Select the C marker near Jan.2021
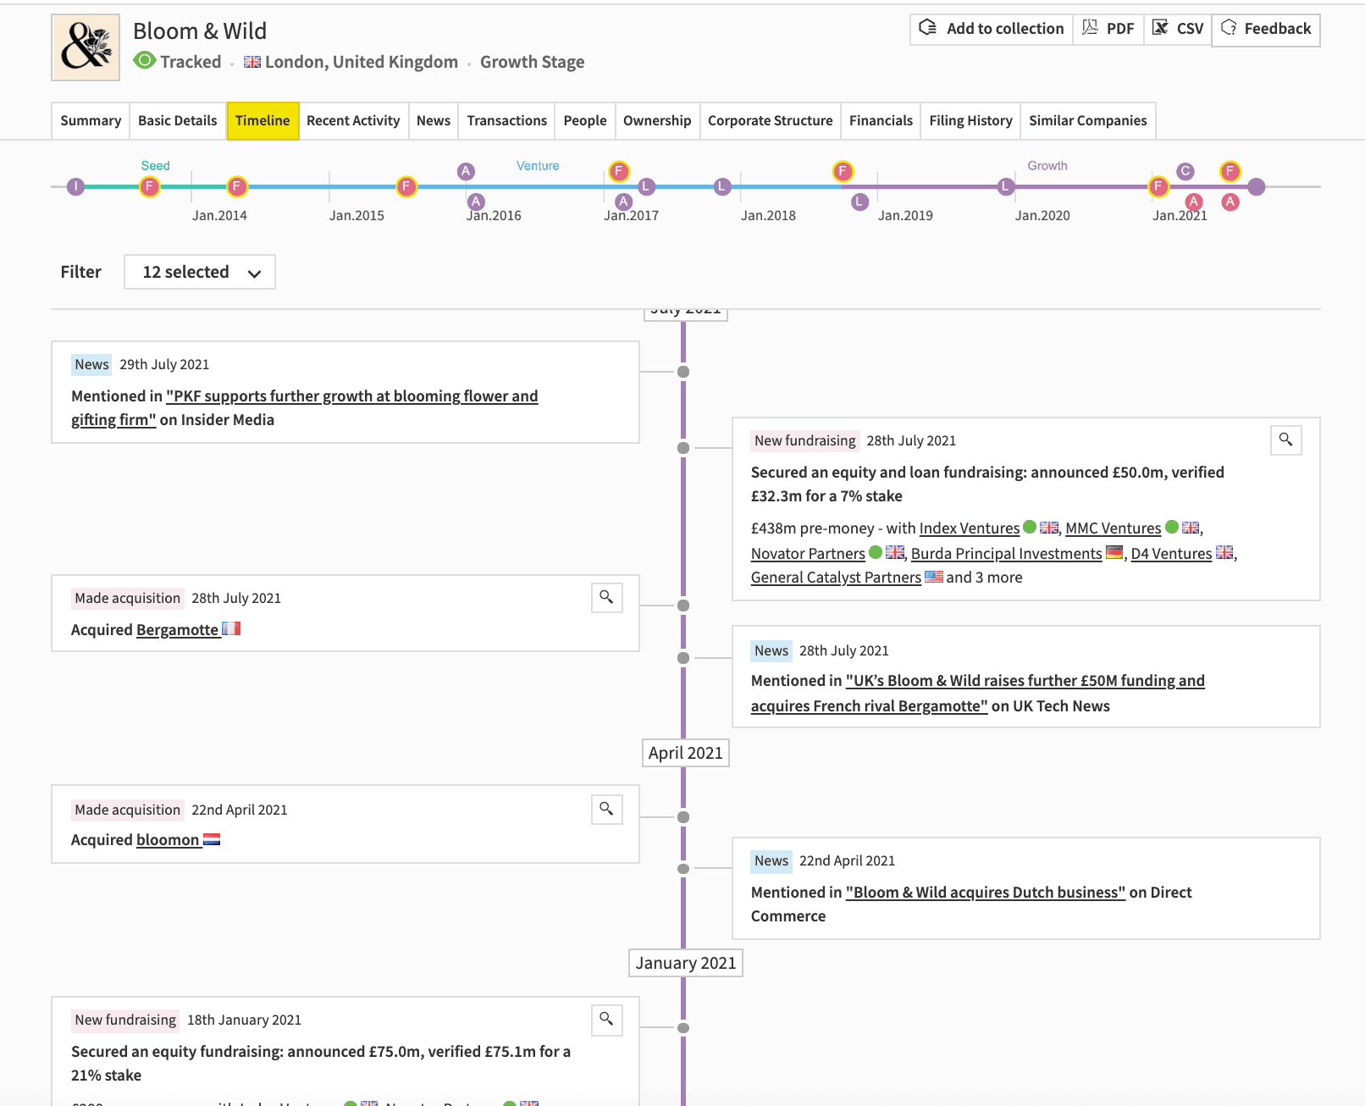The height and width of the screenshot is (1106, 1365). [x=1185, y=171]
